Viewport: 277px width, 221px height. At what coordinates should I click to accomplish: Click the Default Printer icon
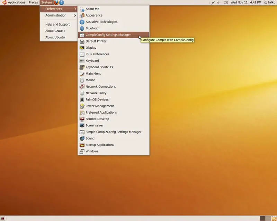82,41
